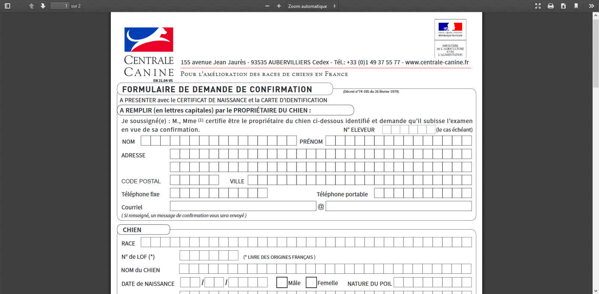Image resolution: width=599 pixels, height=294 pixels.
Task: Tick the Mâle checkbox
Action: click(282, 282)
